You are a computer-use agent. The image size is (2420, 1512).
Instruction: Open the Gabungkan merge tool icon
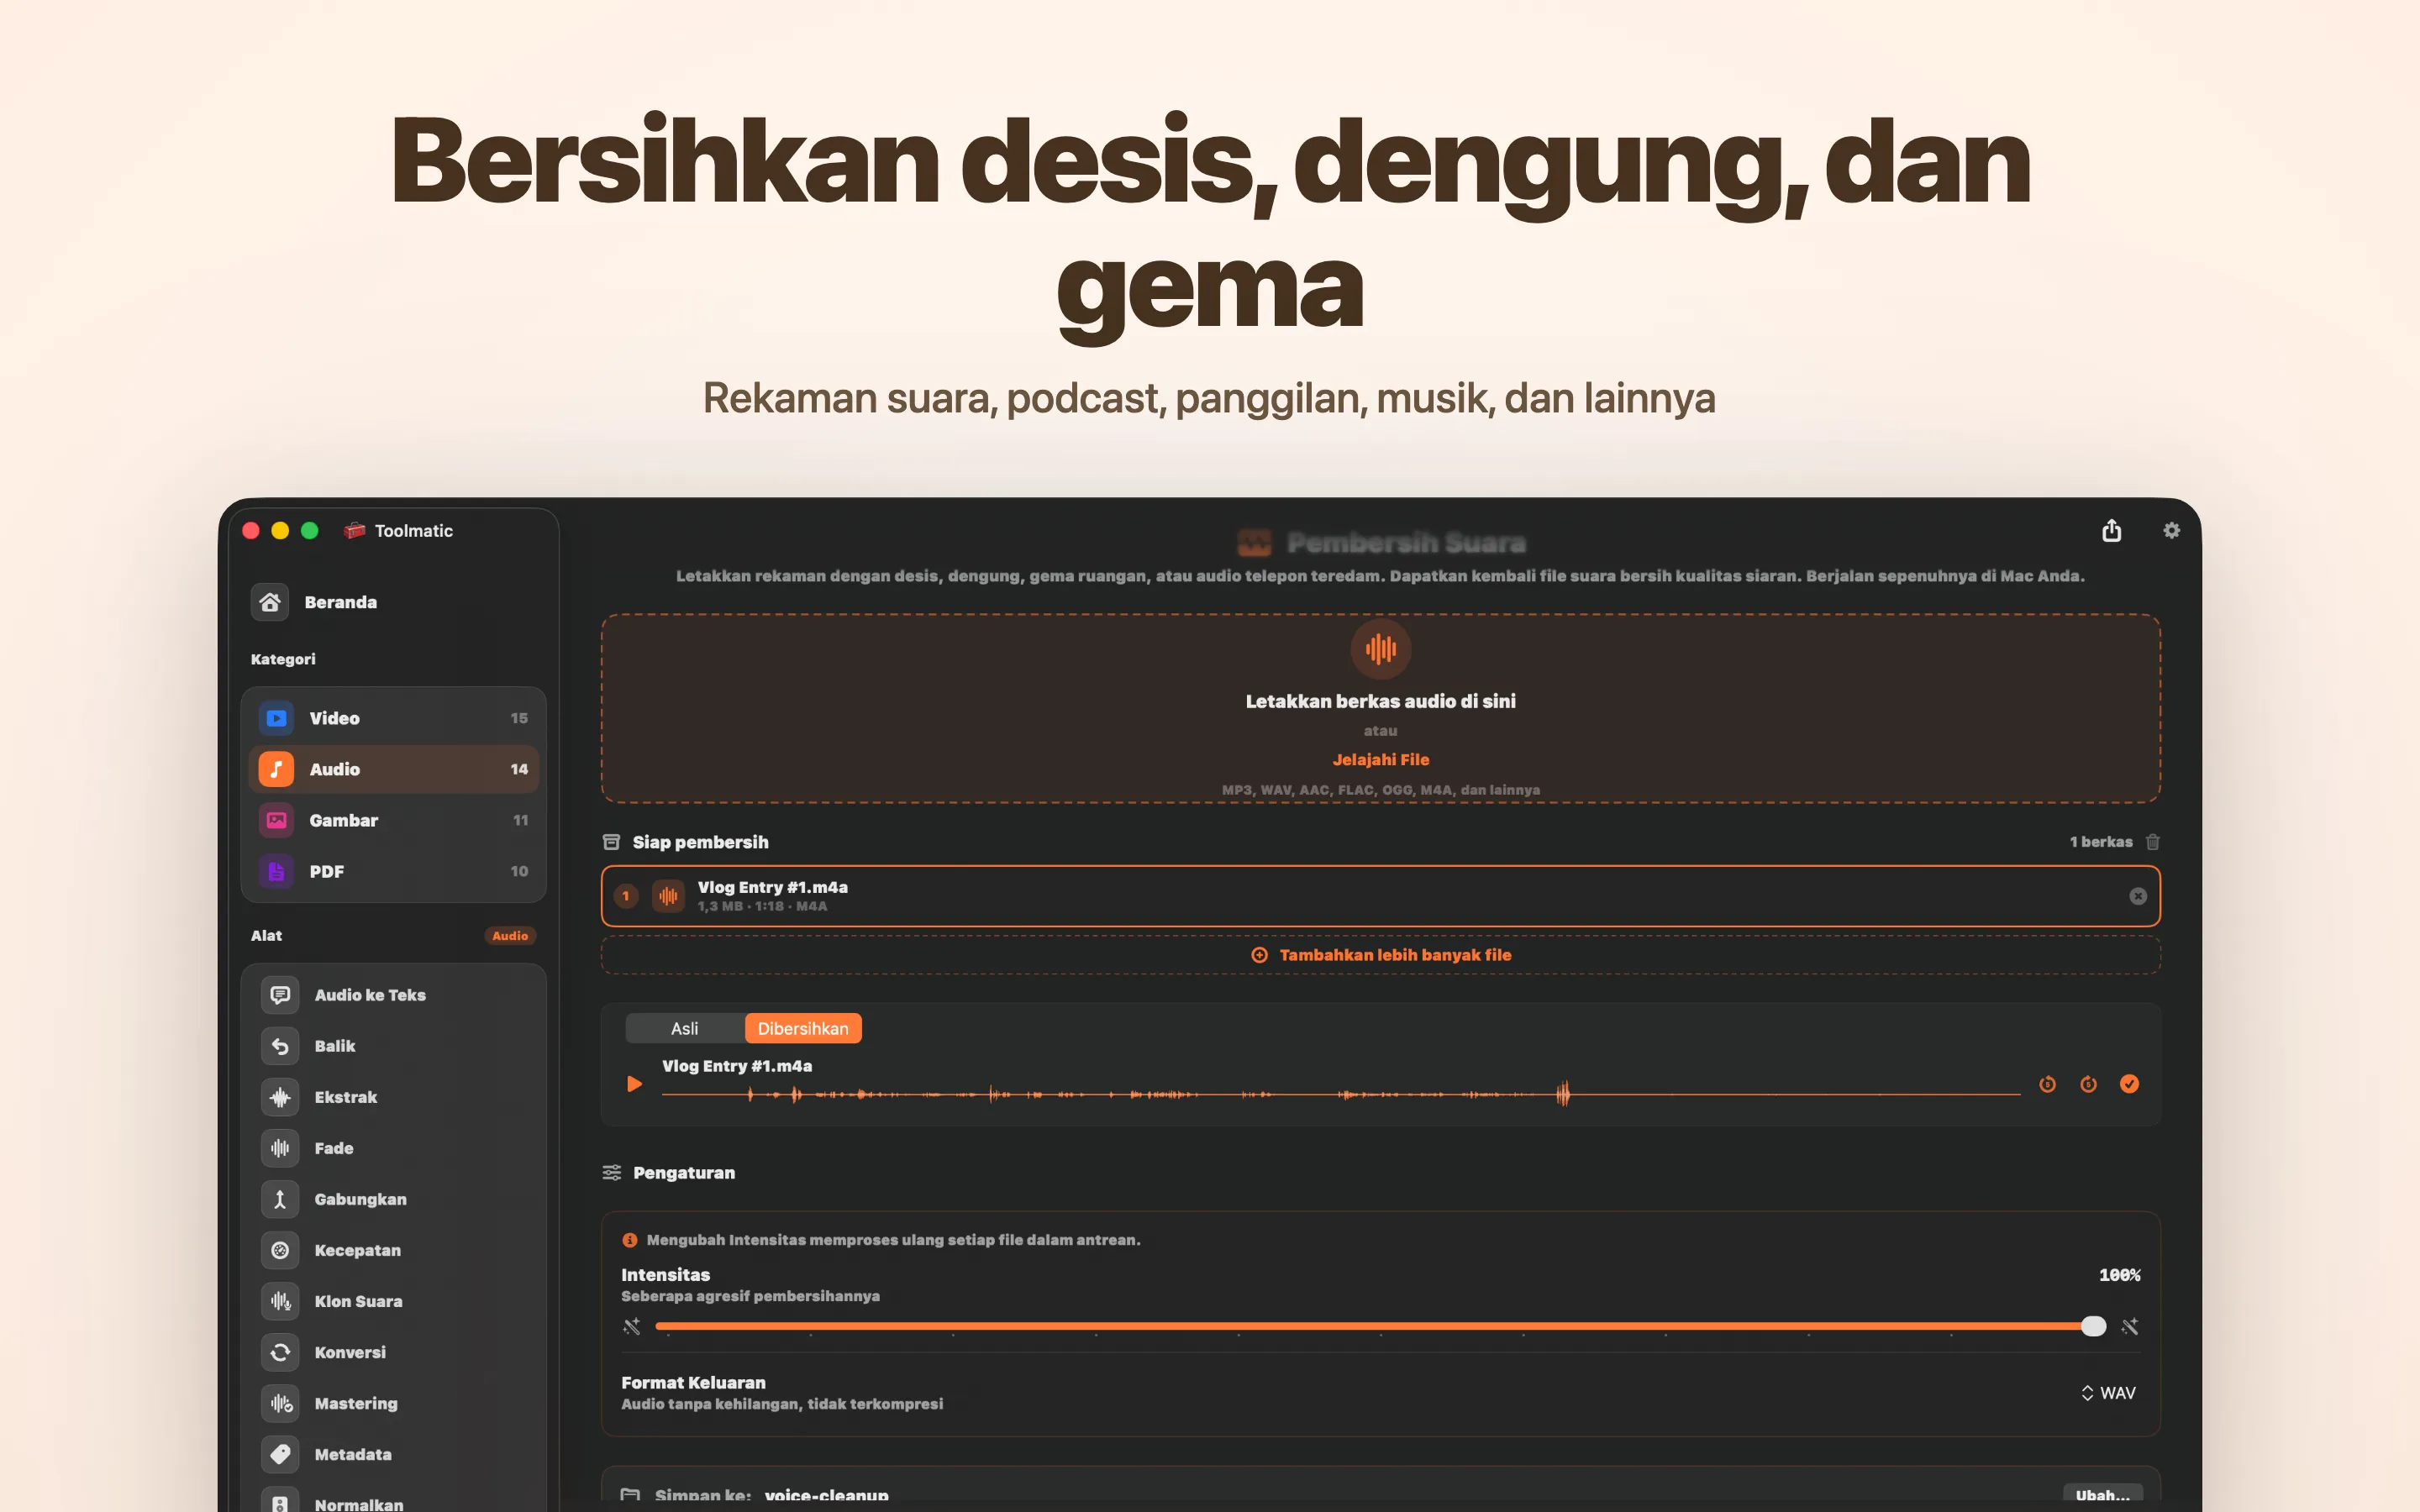point(280,1199)
